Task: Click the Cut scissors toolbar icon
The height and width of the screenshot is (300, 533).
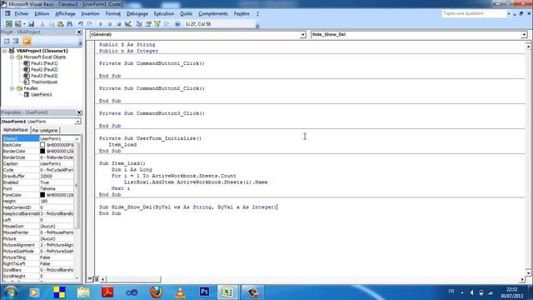Action: click(x=42, y=24)
